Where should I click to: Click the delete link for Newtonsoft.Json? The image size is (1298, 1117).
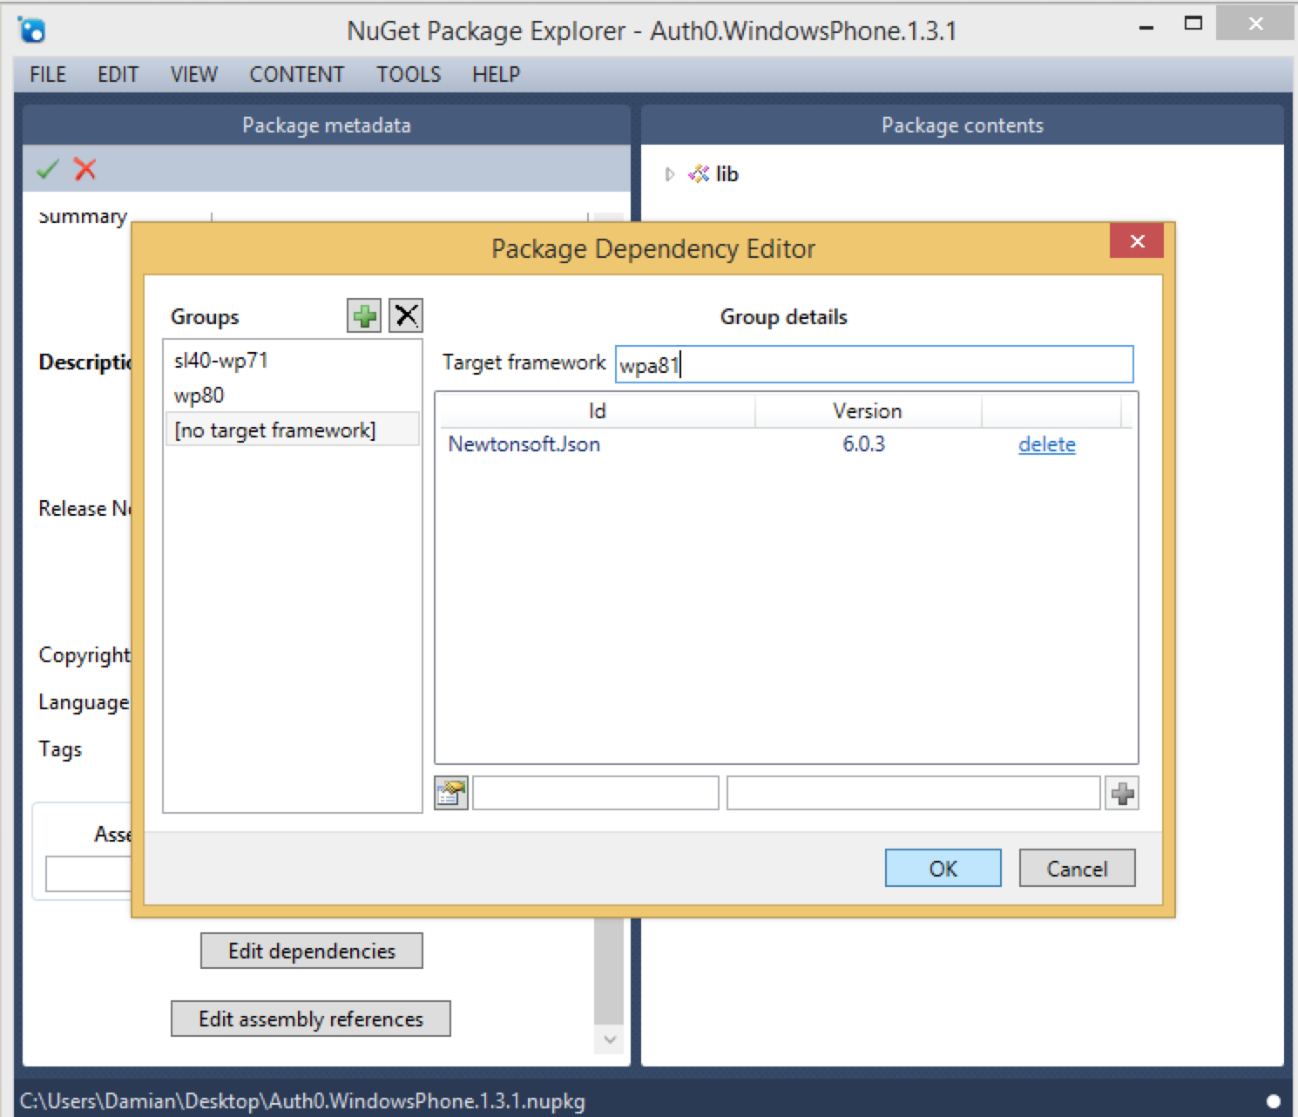click(1047, 444)
